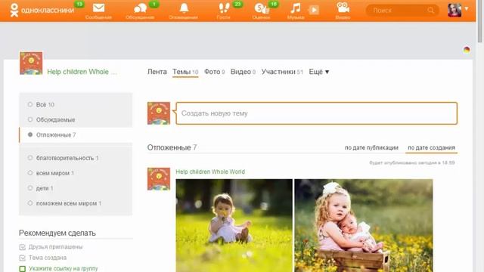Screen dimensions: 484x272
Task: Click Укажите ссылку на группу link
Action: pos(64,269)
